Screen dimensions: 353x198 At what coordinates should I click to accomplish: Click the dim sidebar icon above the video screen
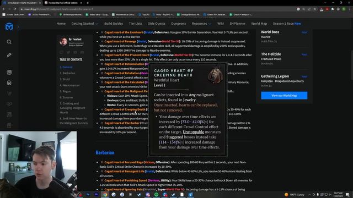pyautogui.click(x=9, y=94)
